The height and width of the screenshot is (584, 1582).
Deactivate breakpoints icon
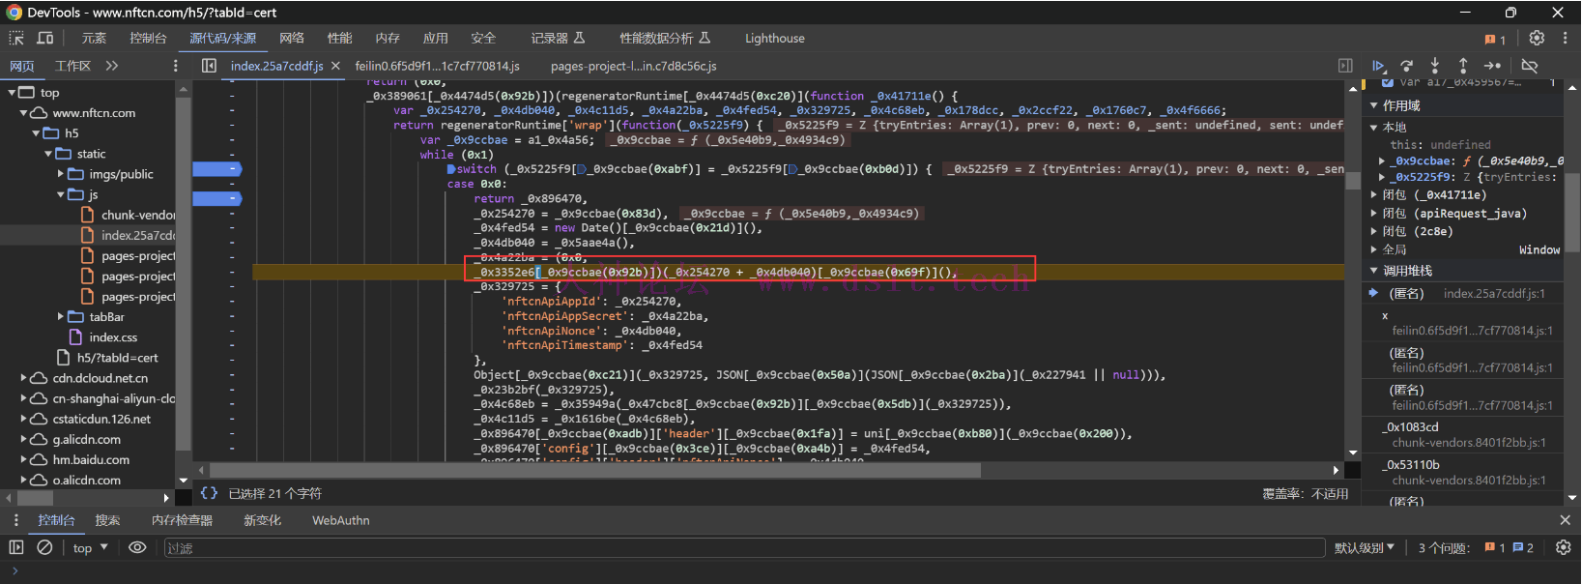coord(1530,66)
